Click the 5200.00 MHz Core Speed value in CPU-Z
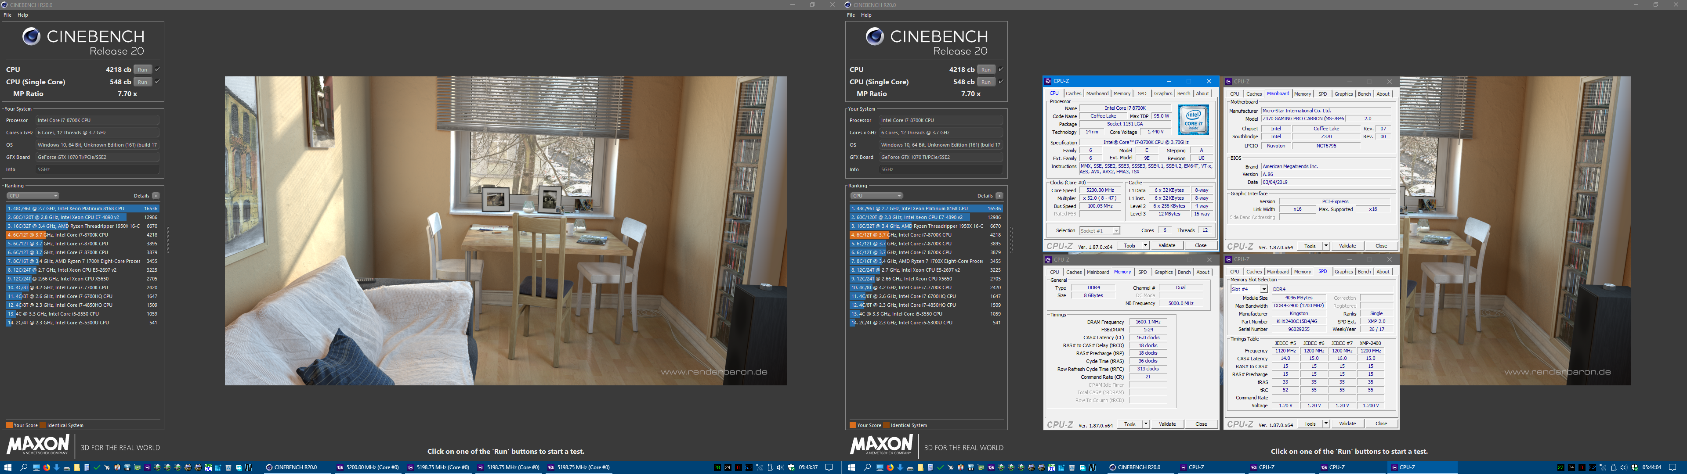The height and width of the screenshot is (474, 1687). [x=1100, y=190]
